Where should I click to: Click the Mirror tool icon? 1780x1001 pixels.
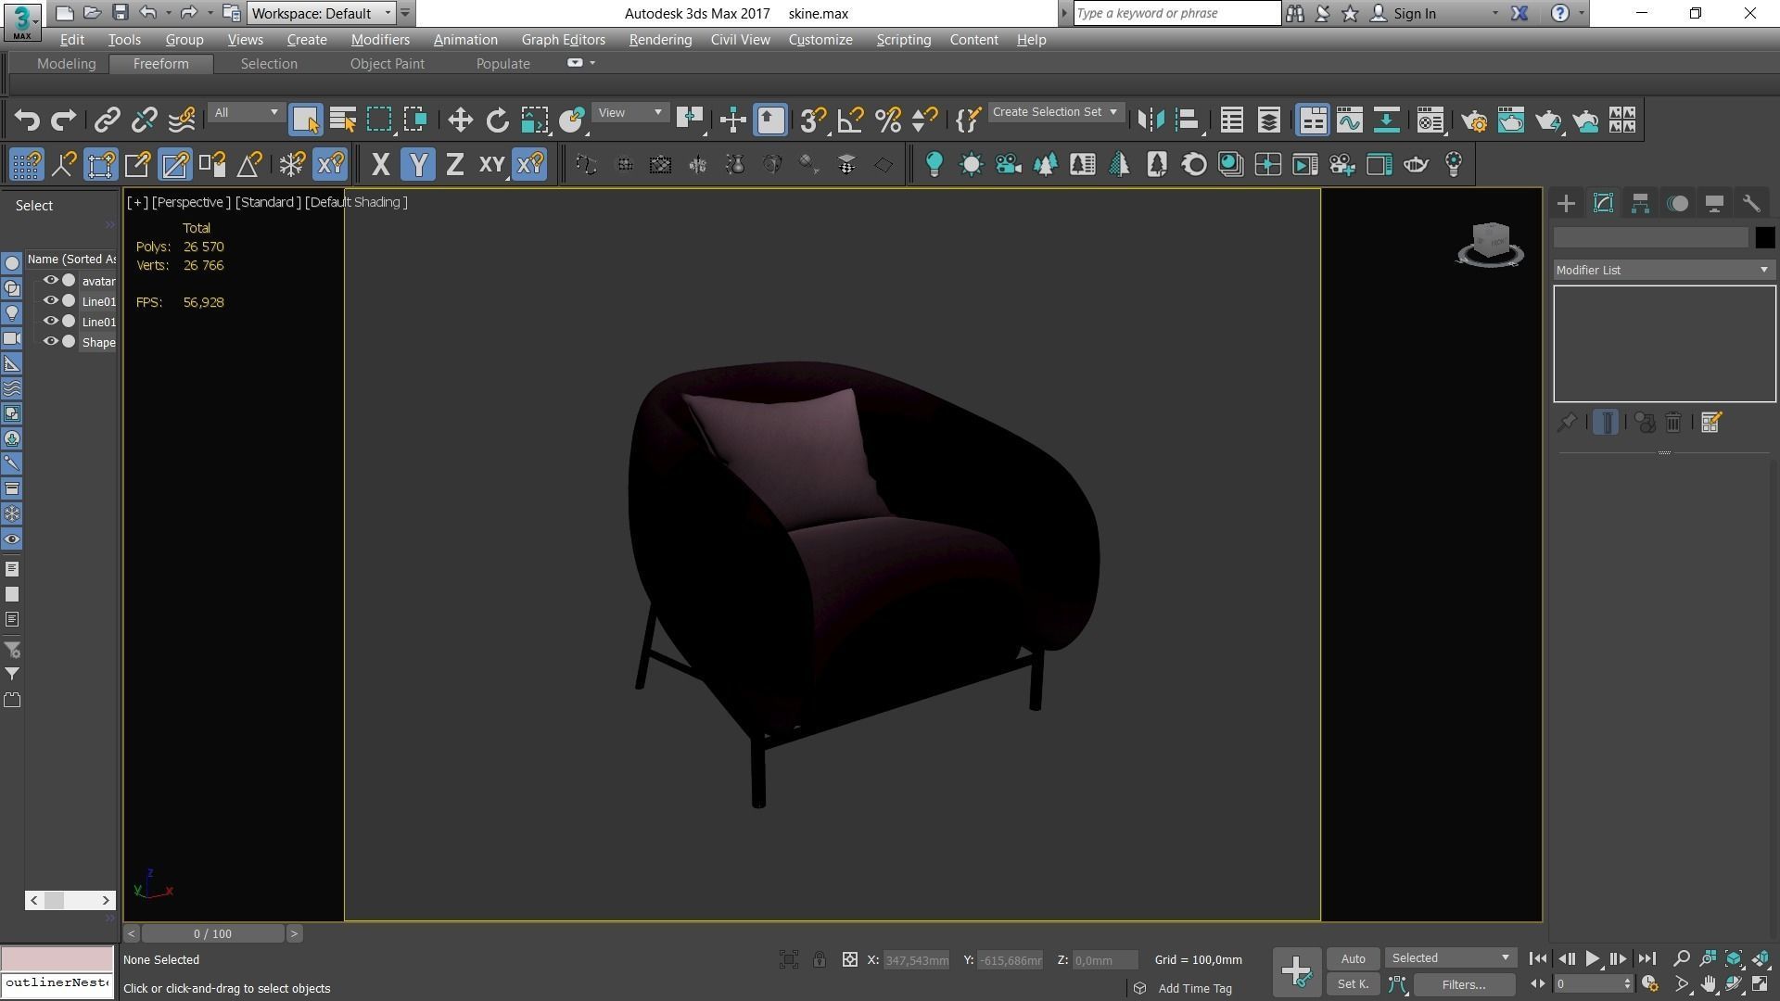pyautogui.click(x=1151, y=120)
